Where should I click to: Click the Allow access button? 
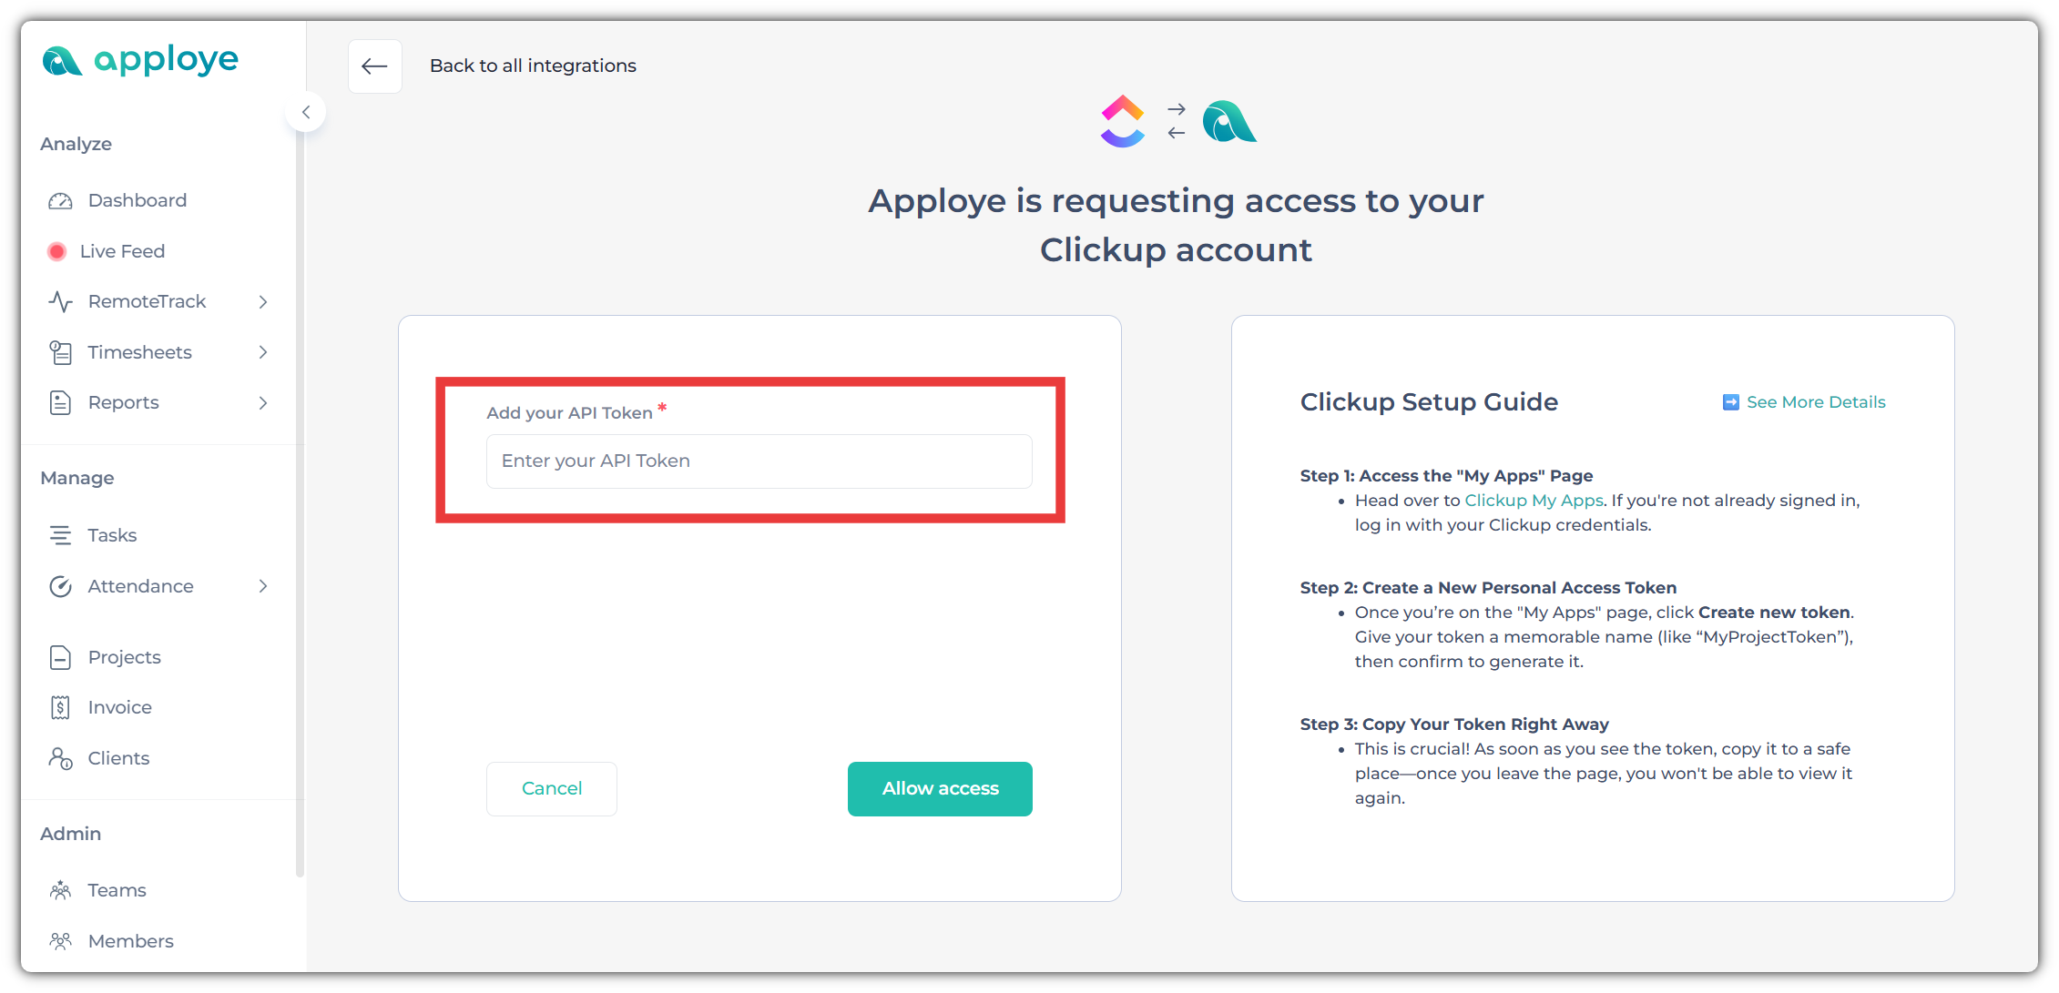940,789
